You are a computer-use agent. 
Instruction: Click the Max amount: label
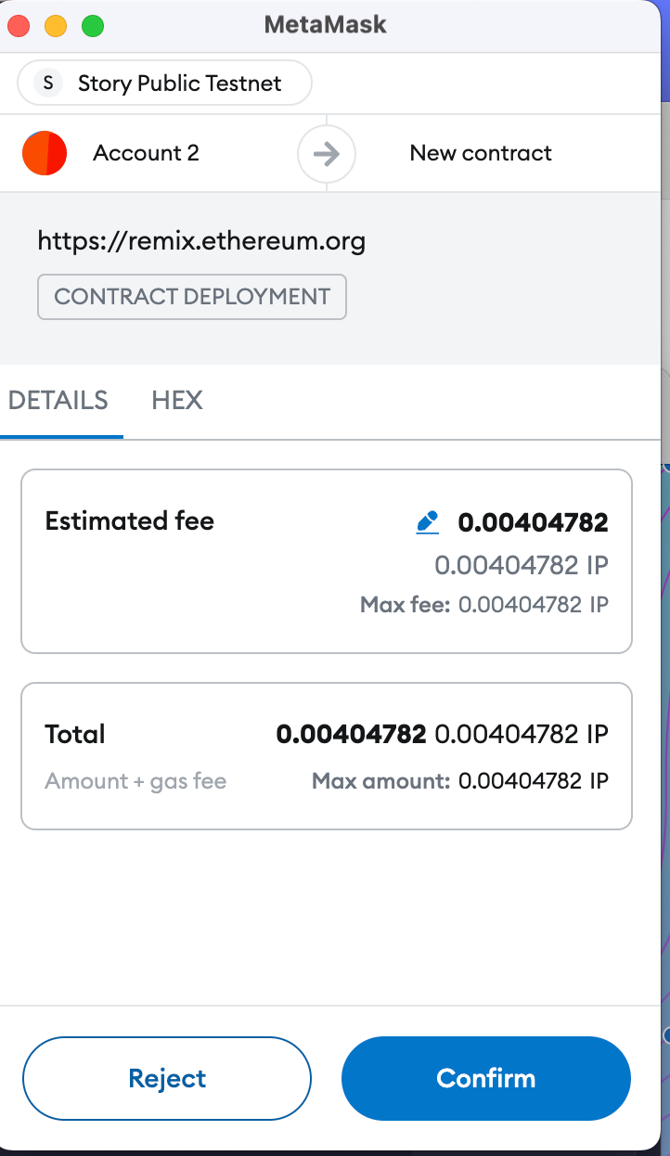tap(381, 780)
